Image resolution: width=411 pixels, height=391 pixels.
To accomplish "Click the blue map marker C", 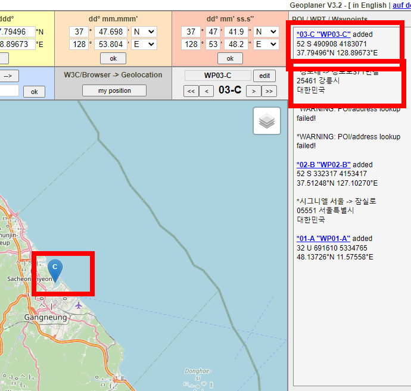I will pos(55,271).
